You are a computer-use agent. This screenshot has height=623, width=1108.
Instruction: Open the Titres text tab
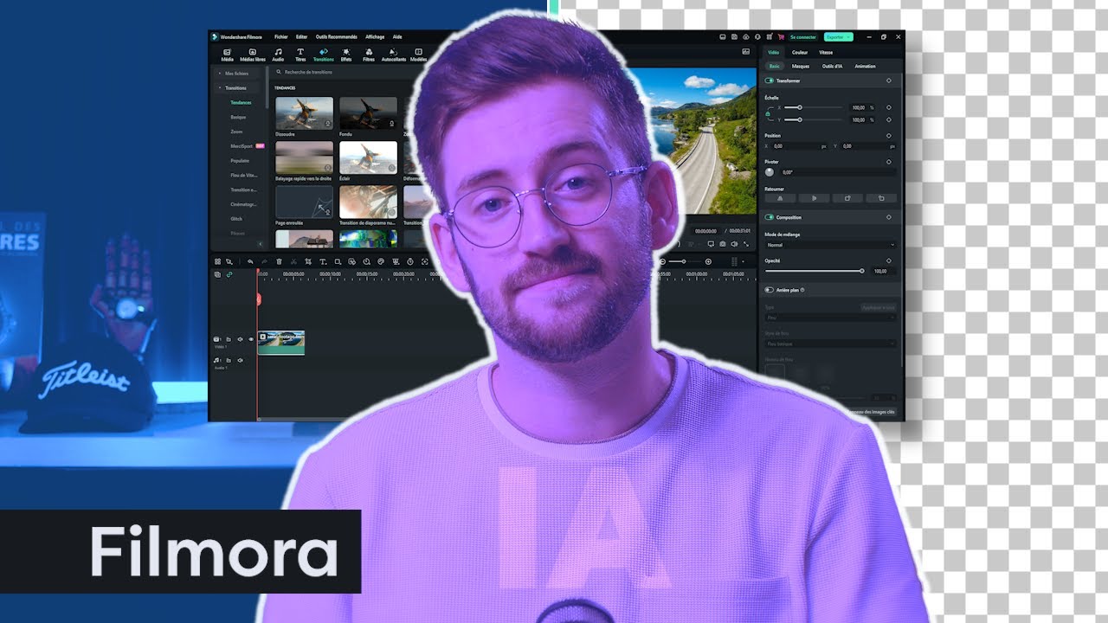pyautogui.click(x=300, y=55)
